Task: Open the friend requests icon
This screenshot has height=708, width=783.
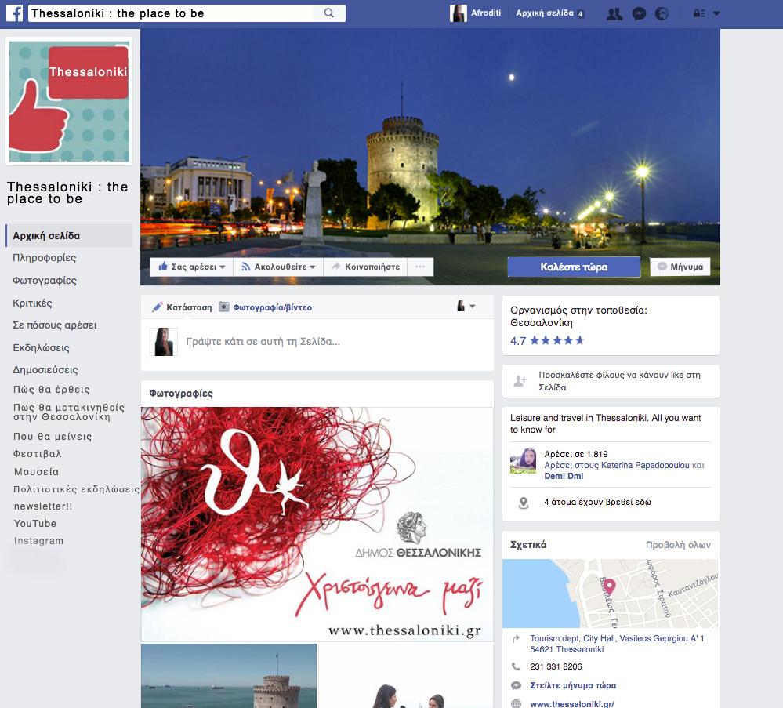Action: click(614, 14)
